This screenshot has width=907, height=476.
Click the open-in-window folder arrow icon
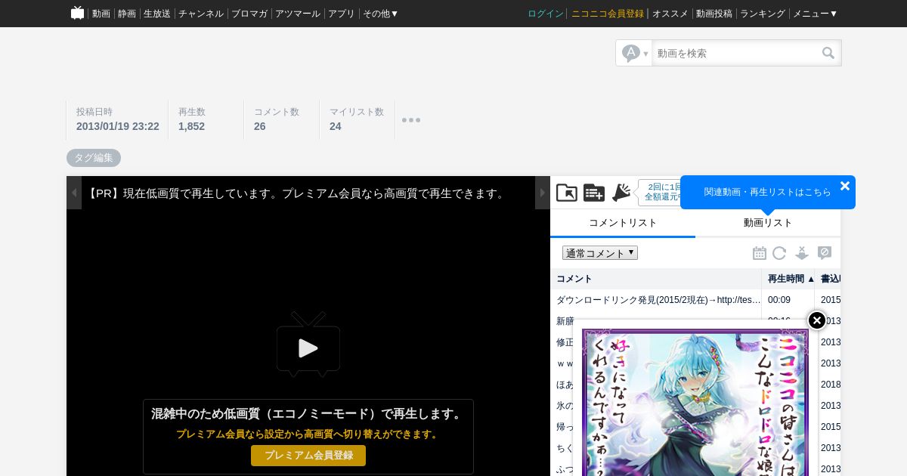click(x=567, y=193)
